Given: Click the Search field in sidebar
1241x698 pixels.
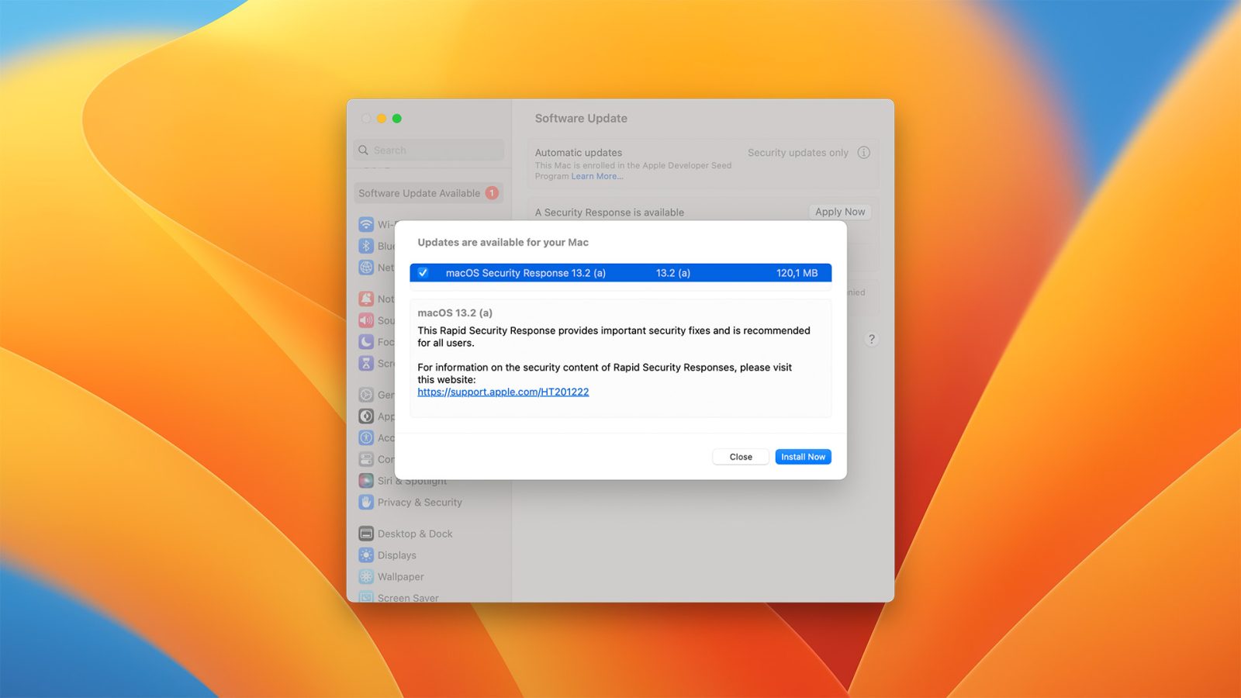Looking at the screenshot, I should click(429, 150).
